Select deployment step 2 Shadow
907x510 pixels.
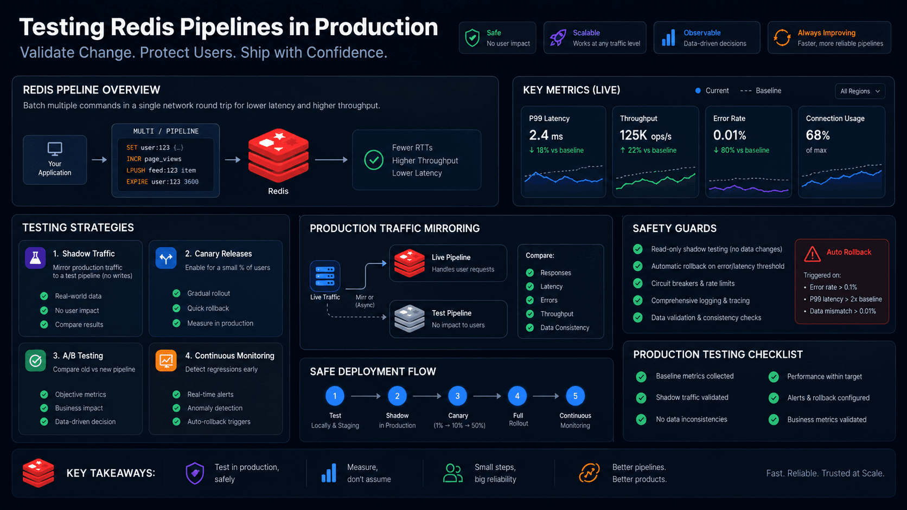pos(397,396)
